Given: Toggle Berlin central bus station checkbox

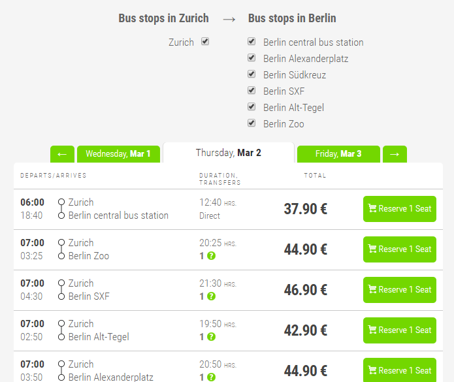Looking at the screenshot, I should (251, 42).
